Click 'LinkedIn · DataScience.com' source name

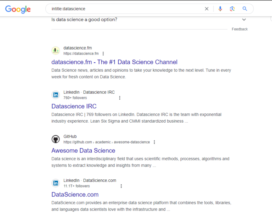tap(90, 180)
